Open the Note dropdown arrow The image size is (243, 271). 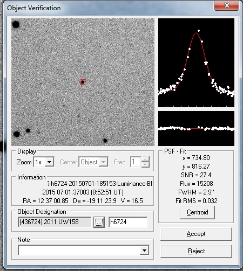(x=144, y=251)
